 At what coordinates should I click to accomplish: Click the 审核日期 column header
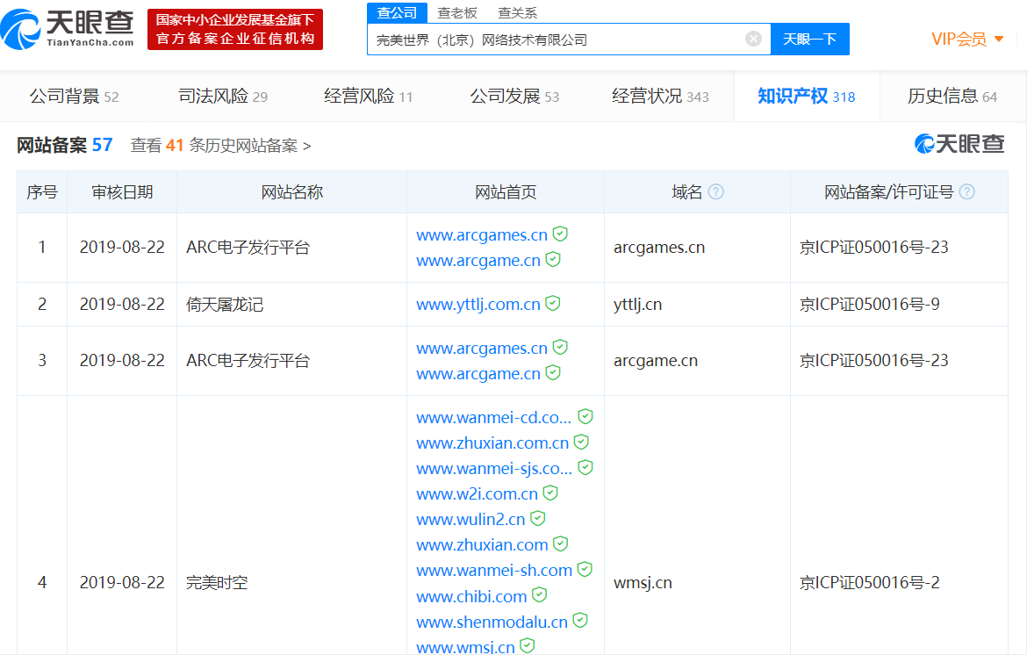pyautogui.click(x=122, y=192)
